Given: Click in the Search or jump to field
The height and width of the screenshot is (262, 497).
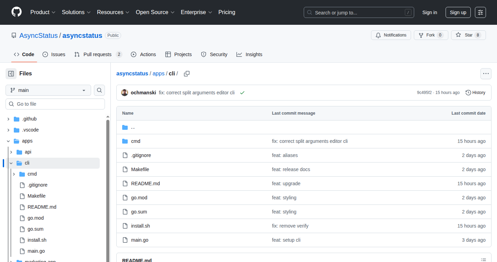Looking at the screenshot, I should (x=359, y=12).
